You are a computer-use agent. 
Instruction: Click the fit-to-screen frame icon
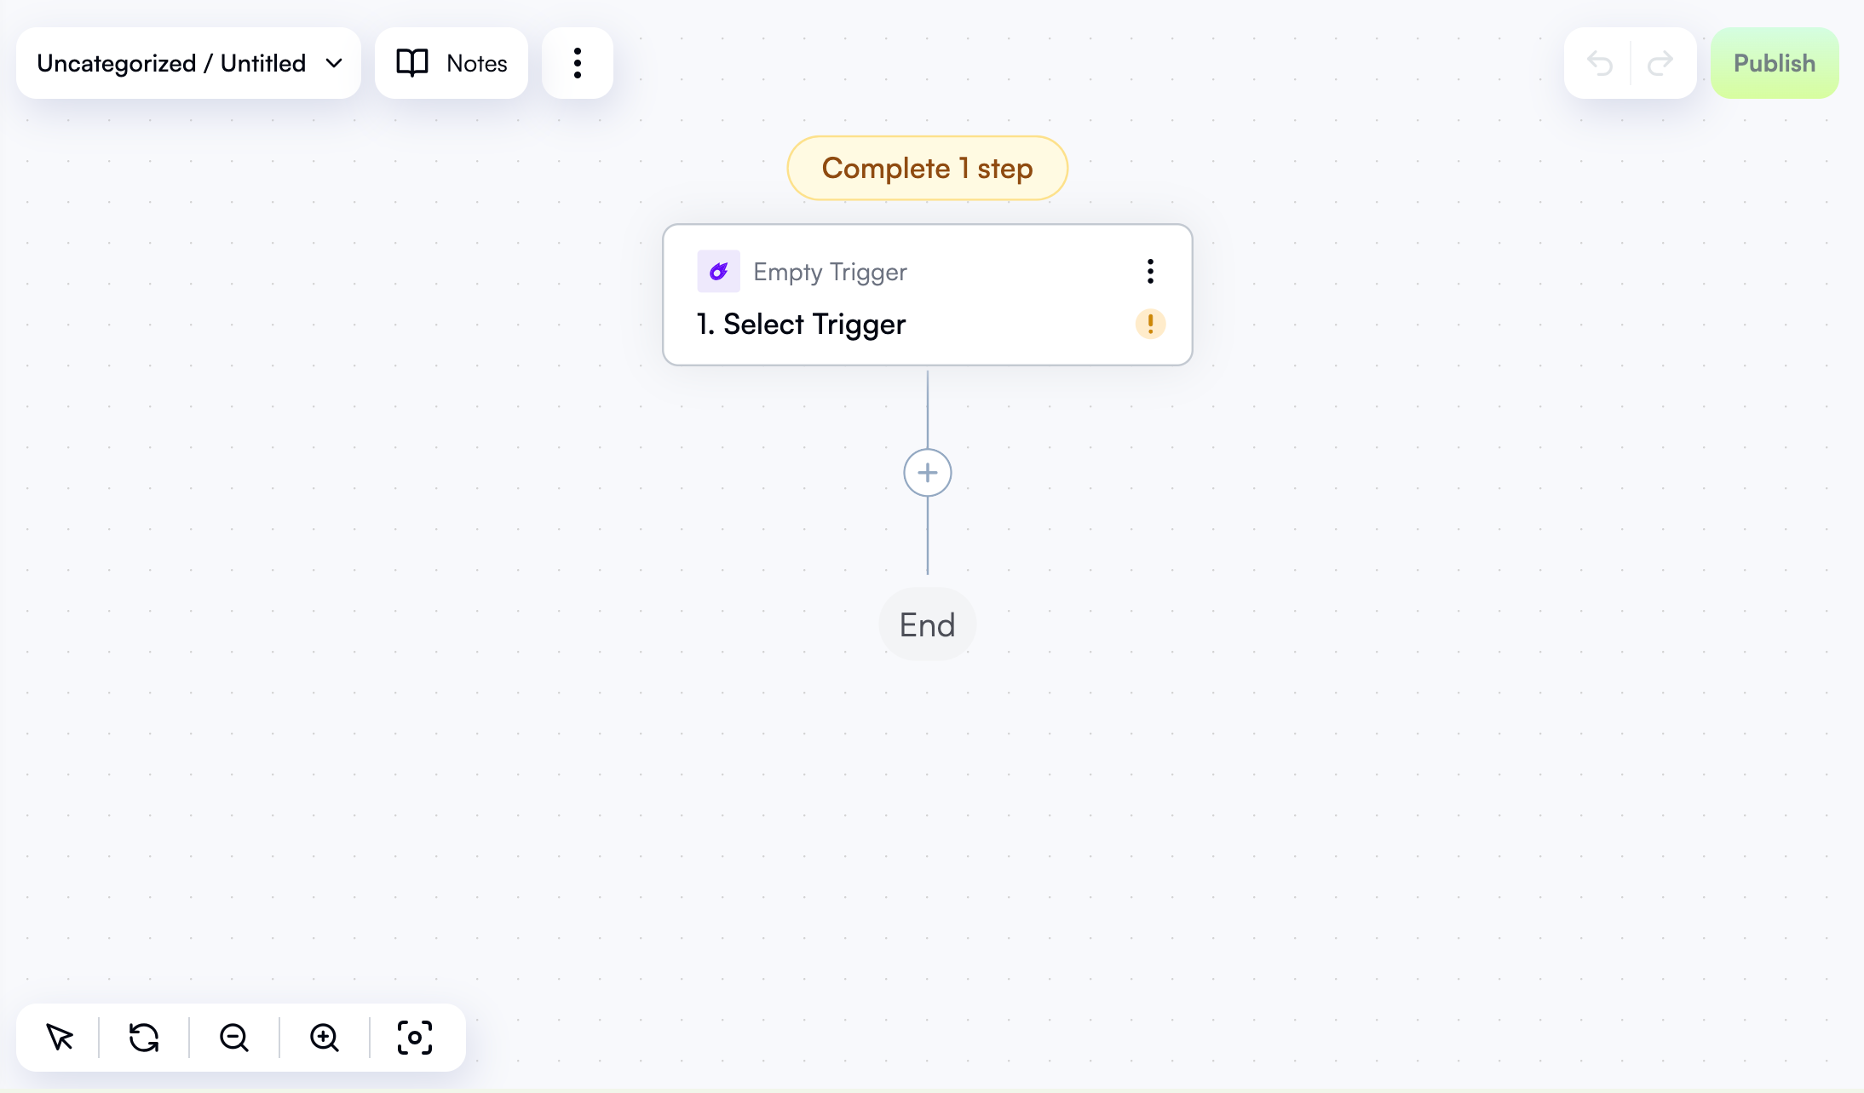pyautogui.click(x=414, y=1038)
